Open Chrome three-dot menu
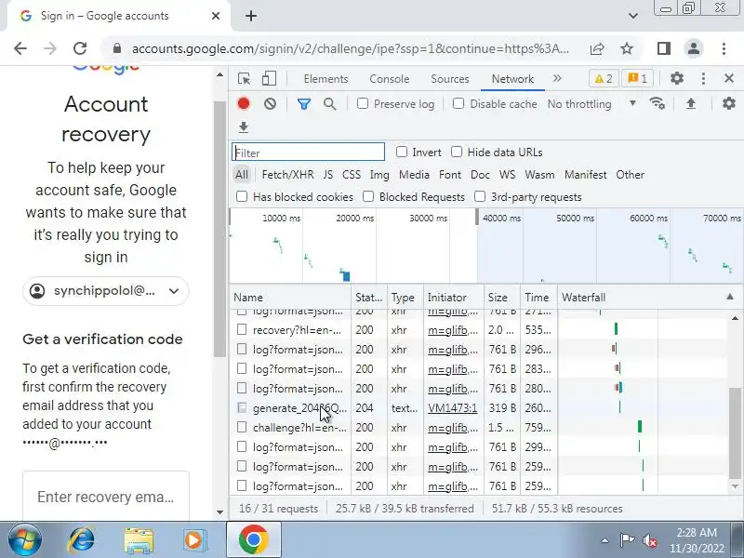 pyautogui.click(x=724, y=48)
